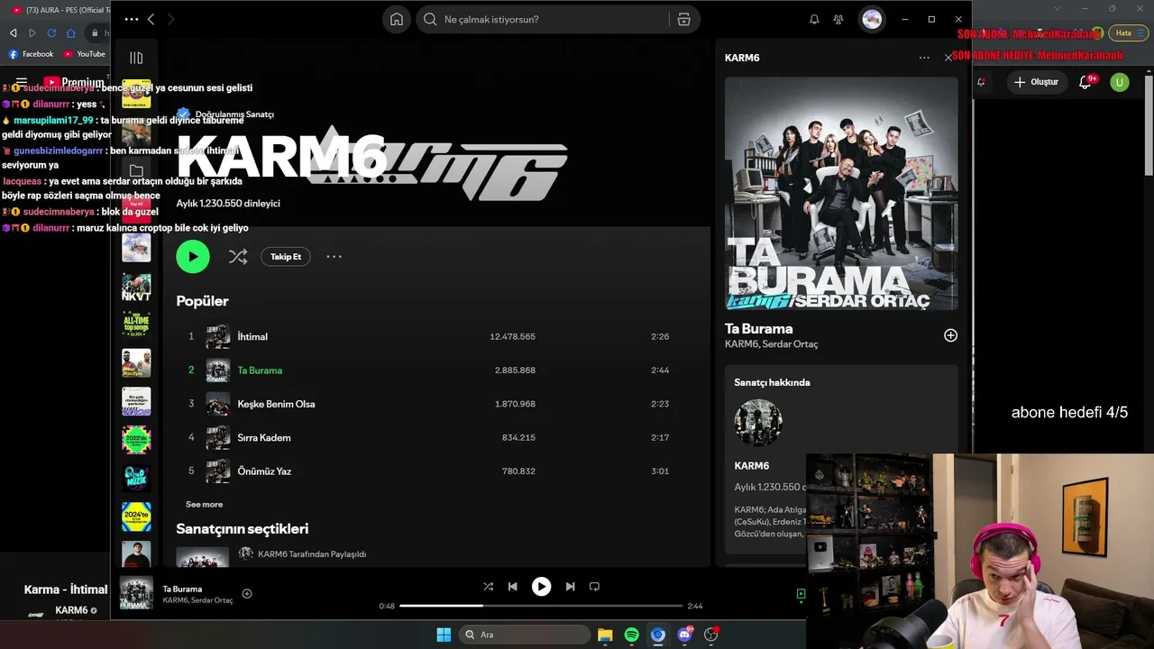Viewport: 1154px width, 649px height.
Task: Expand the Your Library sidebar
Action: [136, 58]
